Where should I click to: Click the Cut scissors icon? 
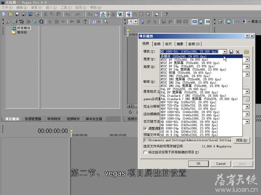[45, 14]
